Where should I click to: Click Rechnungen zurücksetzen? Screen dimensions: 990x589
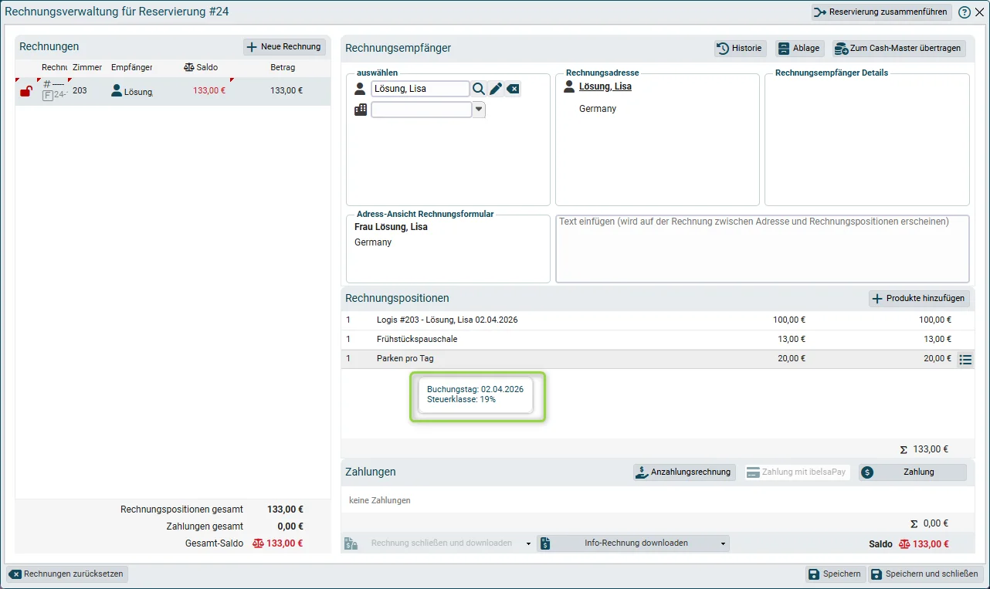coord(67,574)
